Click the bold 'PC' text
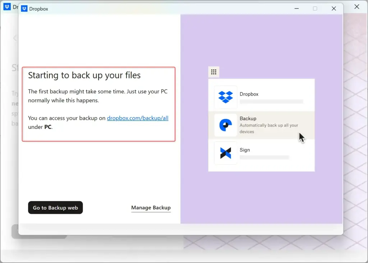This screenshot has height=263, width=368. coord(48,127)
